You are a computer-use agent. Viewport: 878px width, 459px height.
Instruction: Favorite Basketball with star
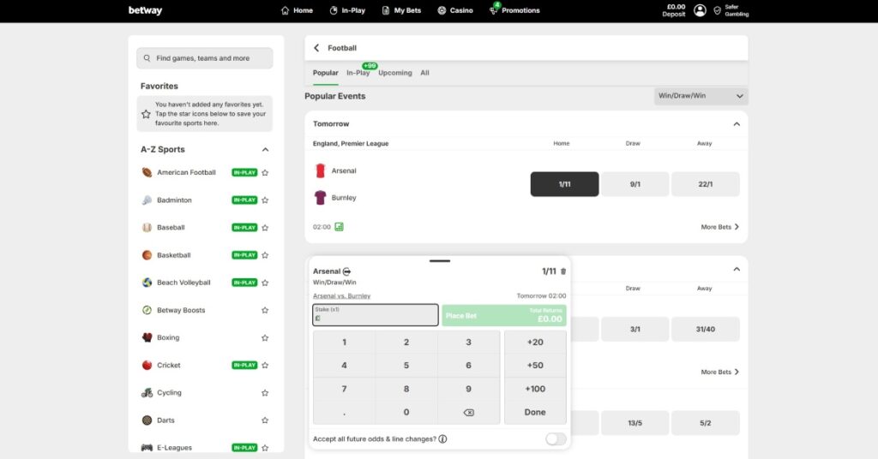[x=266, y=255]
